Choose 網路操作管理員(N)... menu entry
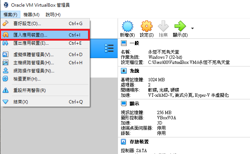250x154 pixels. pyautogui.click(x=45, y=71)
